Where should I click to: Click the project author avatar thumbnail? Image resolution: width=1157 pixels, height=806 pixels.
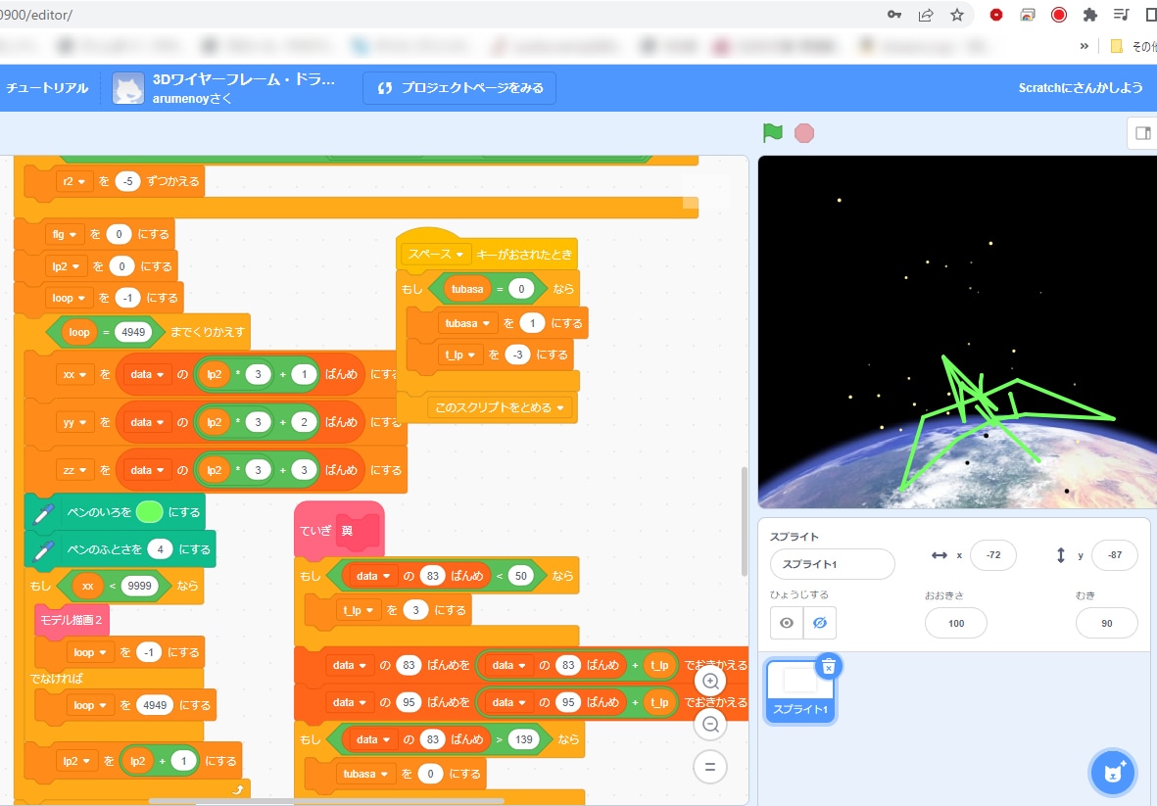[x=128, y=88]
